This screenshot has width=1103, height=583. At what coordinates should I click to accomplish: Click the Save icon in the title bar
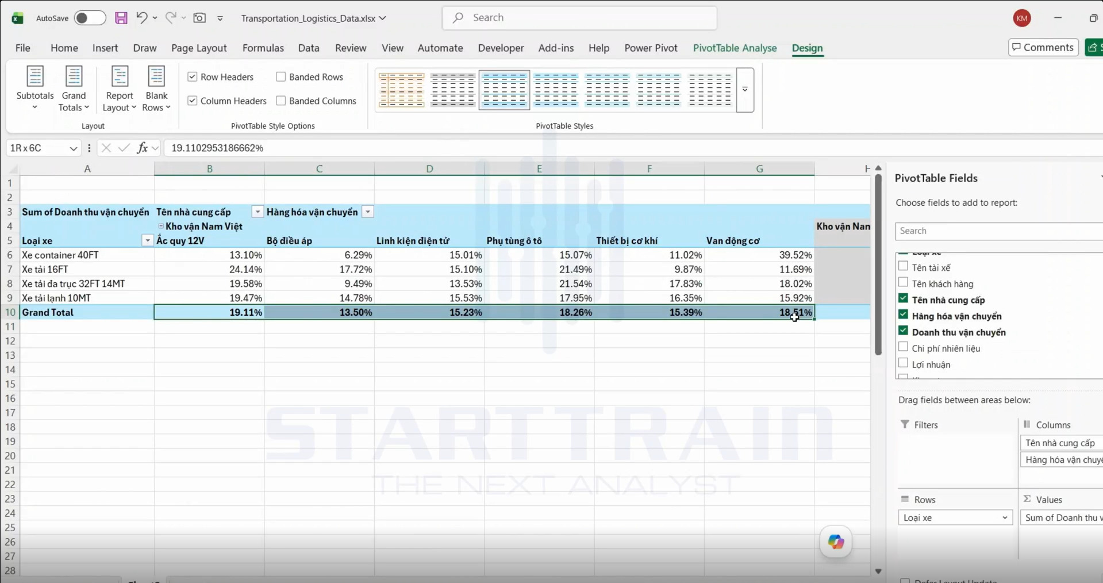pos(121,18)
